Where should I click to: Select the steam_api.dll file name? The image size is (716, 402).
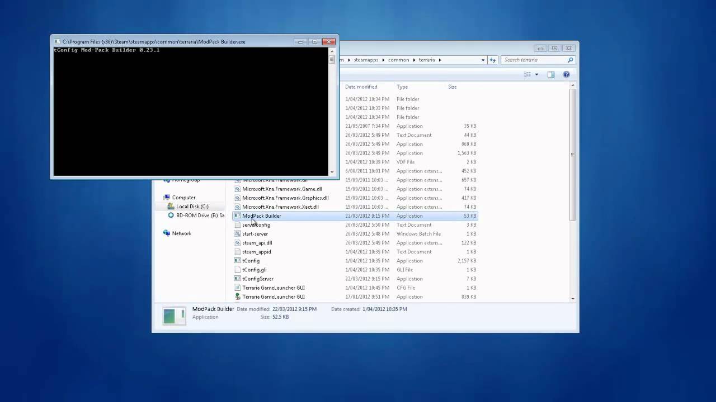tap(257, 243)
